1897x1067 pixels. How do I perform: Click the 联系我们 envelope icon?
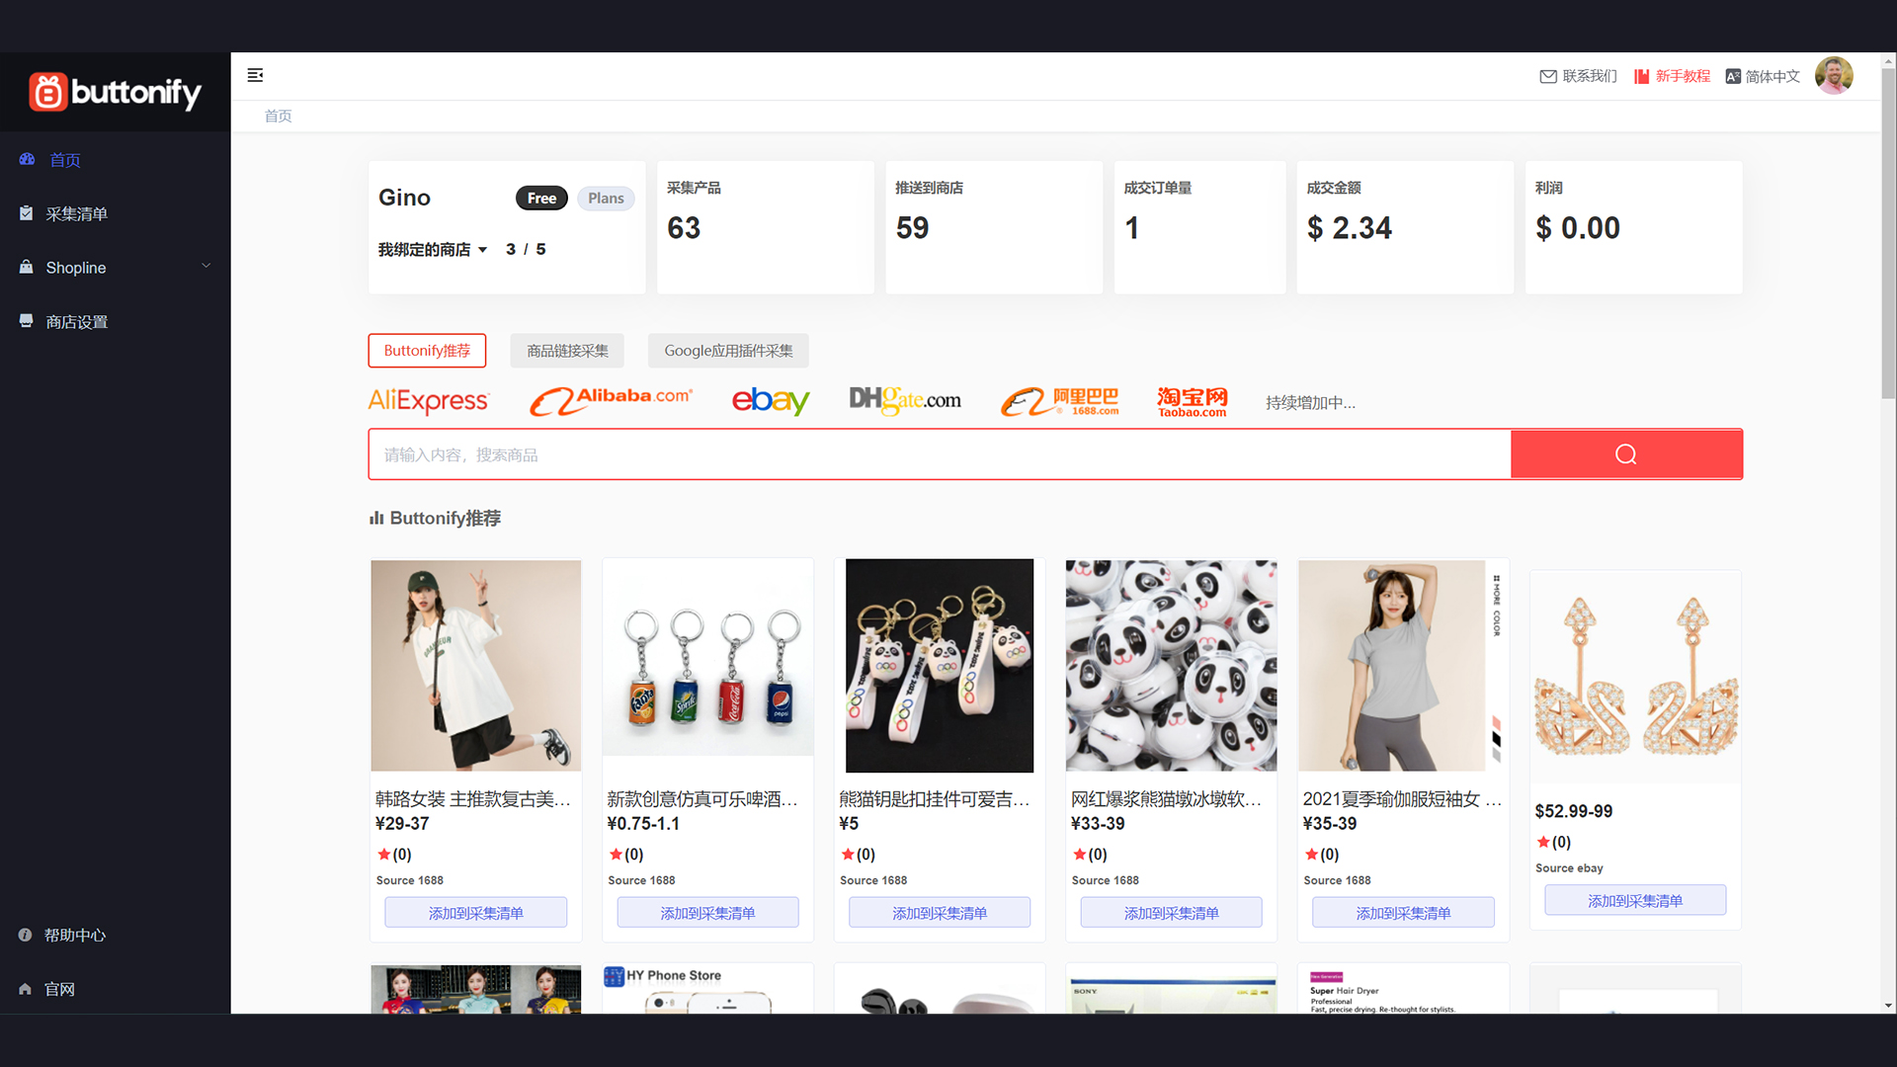tap(1548, 76)
